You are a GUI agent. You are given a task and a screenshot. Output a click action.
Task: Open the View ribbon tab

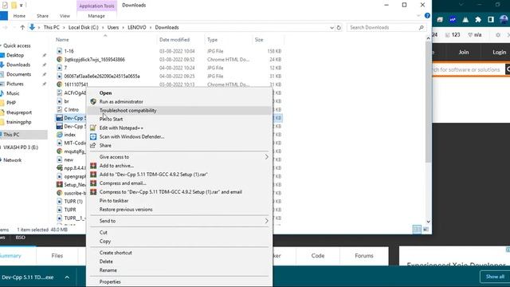tap(65, 16)
